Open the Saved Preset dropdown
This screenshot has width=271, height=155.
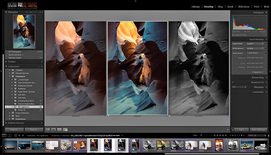point(255,43)
